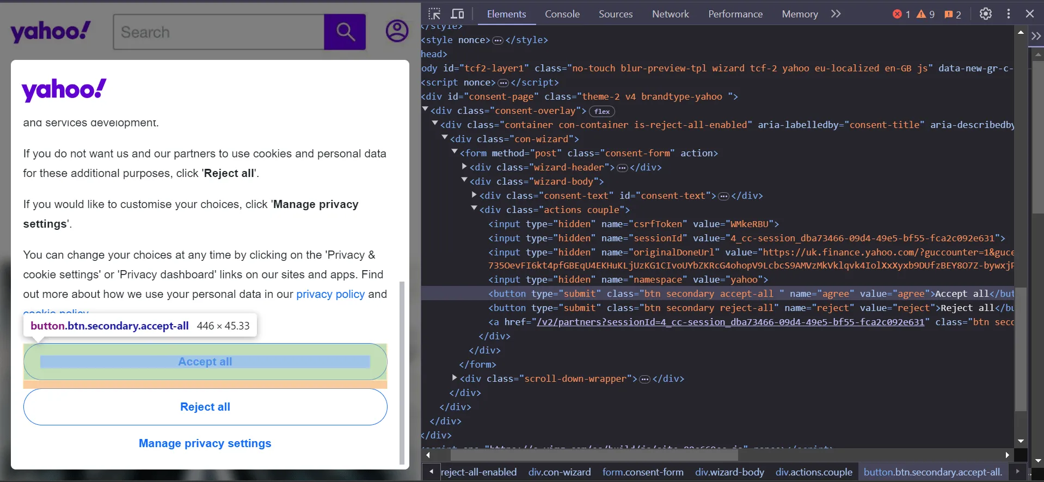Collapse the consent-form form node
This screenshot has width=1044, height=482.
pos(455,152)
